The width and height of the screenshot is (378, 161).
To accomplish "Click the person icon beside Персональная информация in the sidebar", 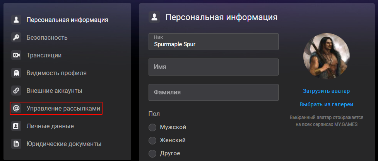I will (16, 20).
